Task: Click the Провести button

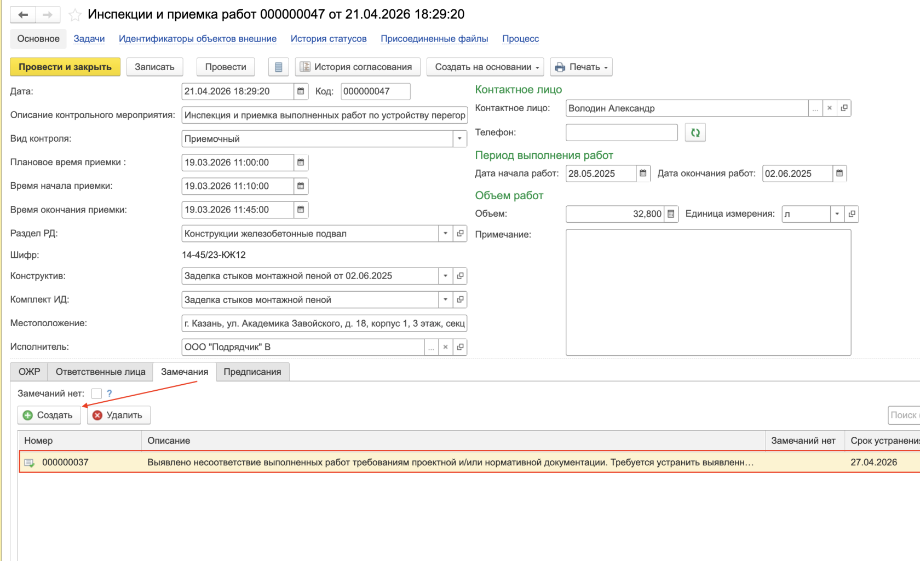Action: (x=226, y=67)
